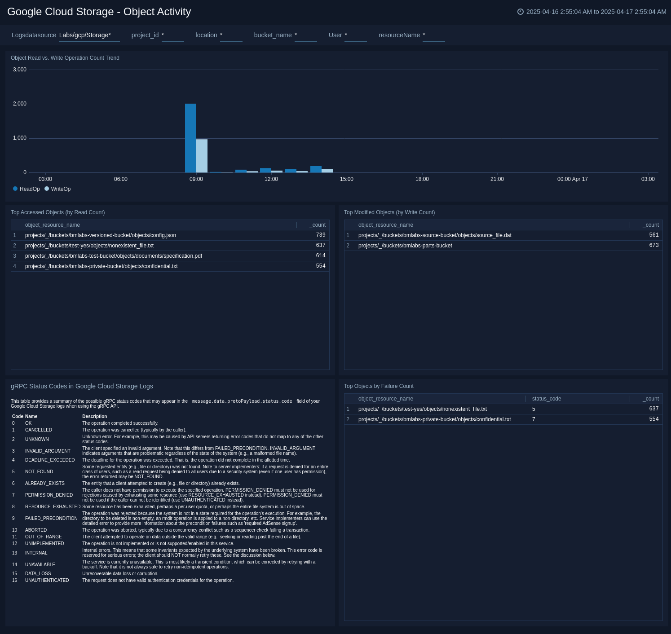Open the time range picker clock icon

pyautogui.click(x=520, y=12)
